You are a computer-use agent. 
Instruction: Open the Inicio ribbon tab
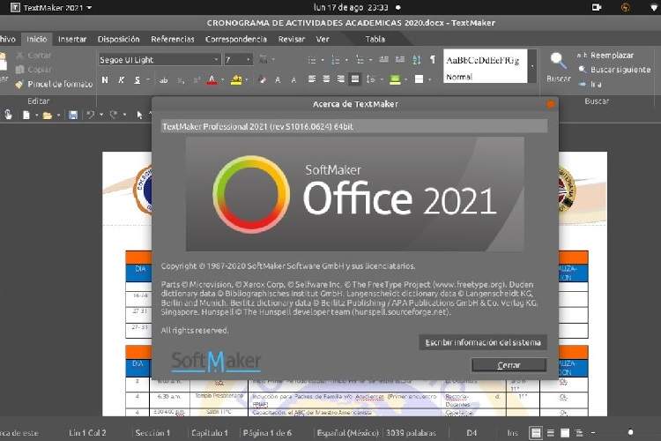(37, 39)
